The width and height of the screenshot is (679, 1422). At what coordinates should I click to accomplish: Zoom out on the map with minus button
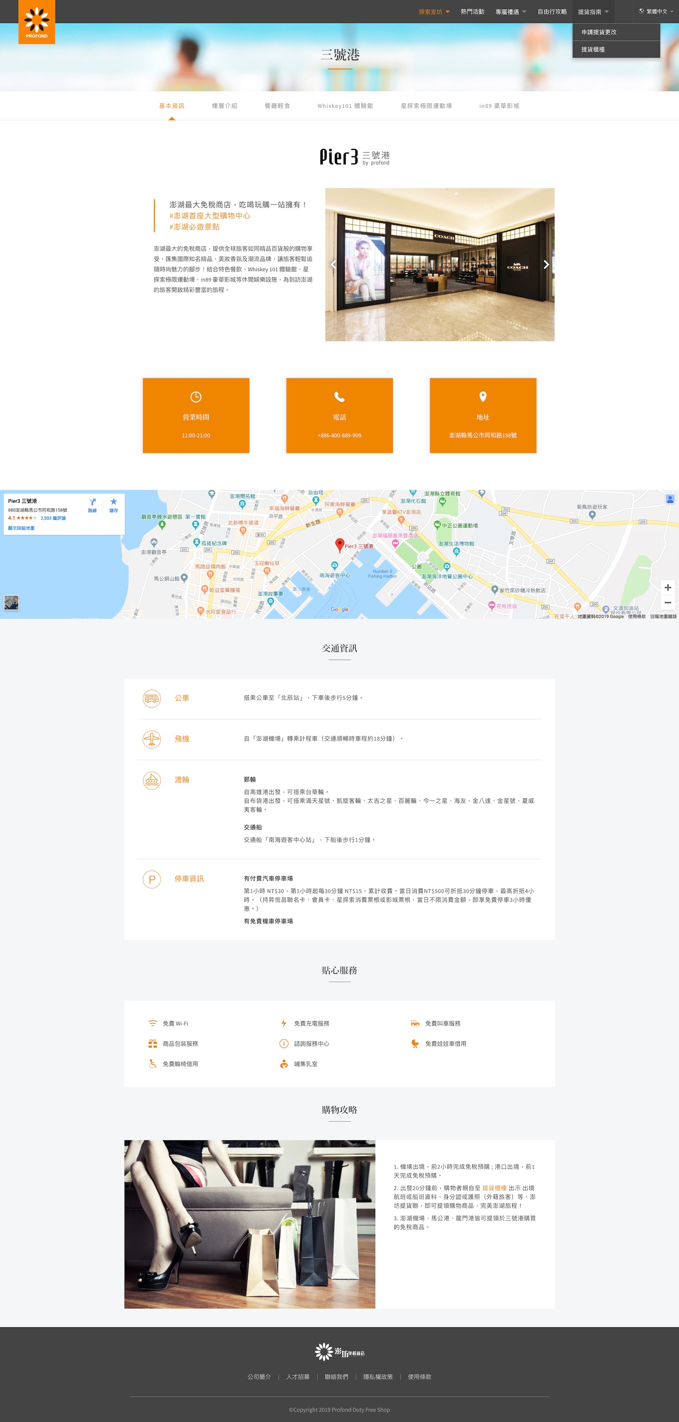pos(667,602)
